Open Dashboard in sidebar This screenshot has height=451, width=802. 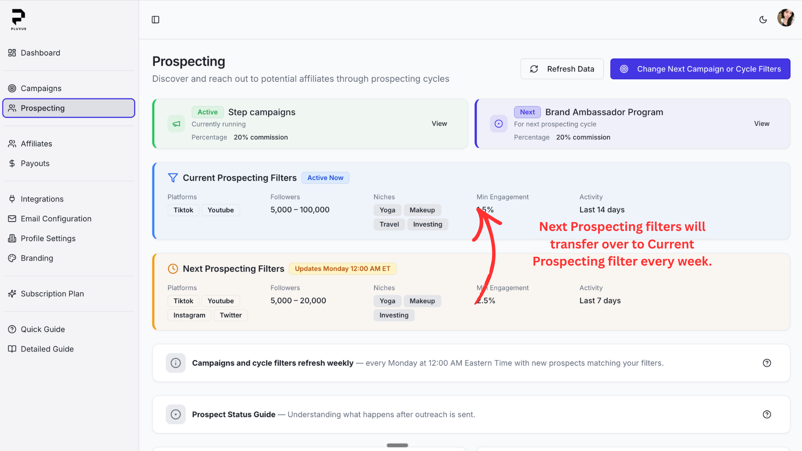69,53
